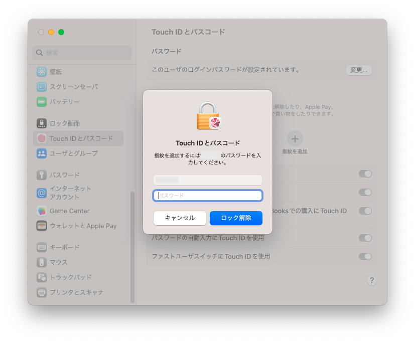
Task: Click 指紋を追加 label
Action: point(295,151)
